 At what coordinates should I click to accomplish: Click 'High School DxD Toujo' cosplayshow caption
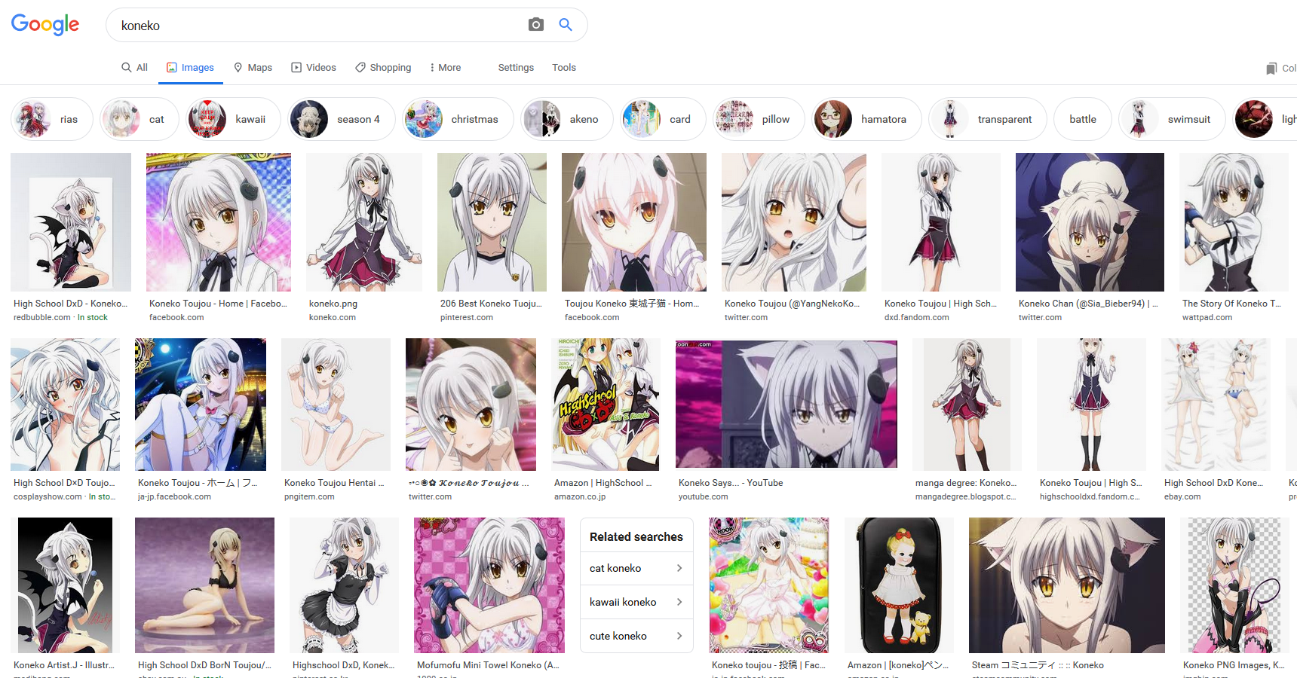coord(64,483)
